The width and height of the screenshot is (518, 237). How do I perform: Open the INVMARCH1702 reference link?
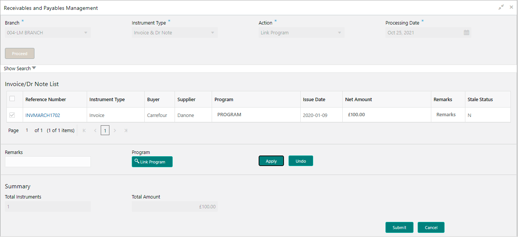43,115
